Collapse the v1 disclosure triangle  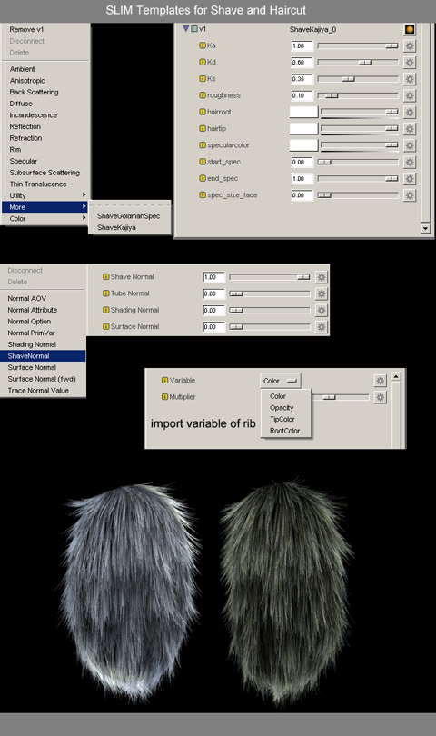[x=186, y=29]
